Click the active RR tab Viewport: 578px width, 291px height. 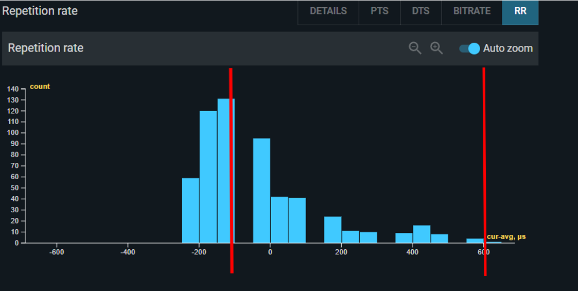pos(520,11)
